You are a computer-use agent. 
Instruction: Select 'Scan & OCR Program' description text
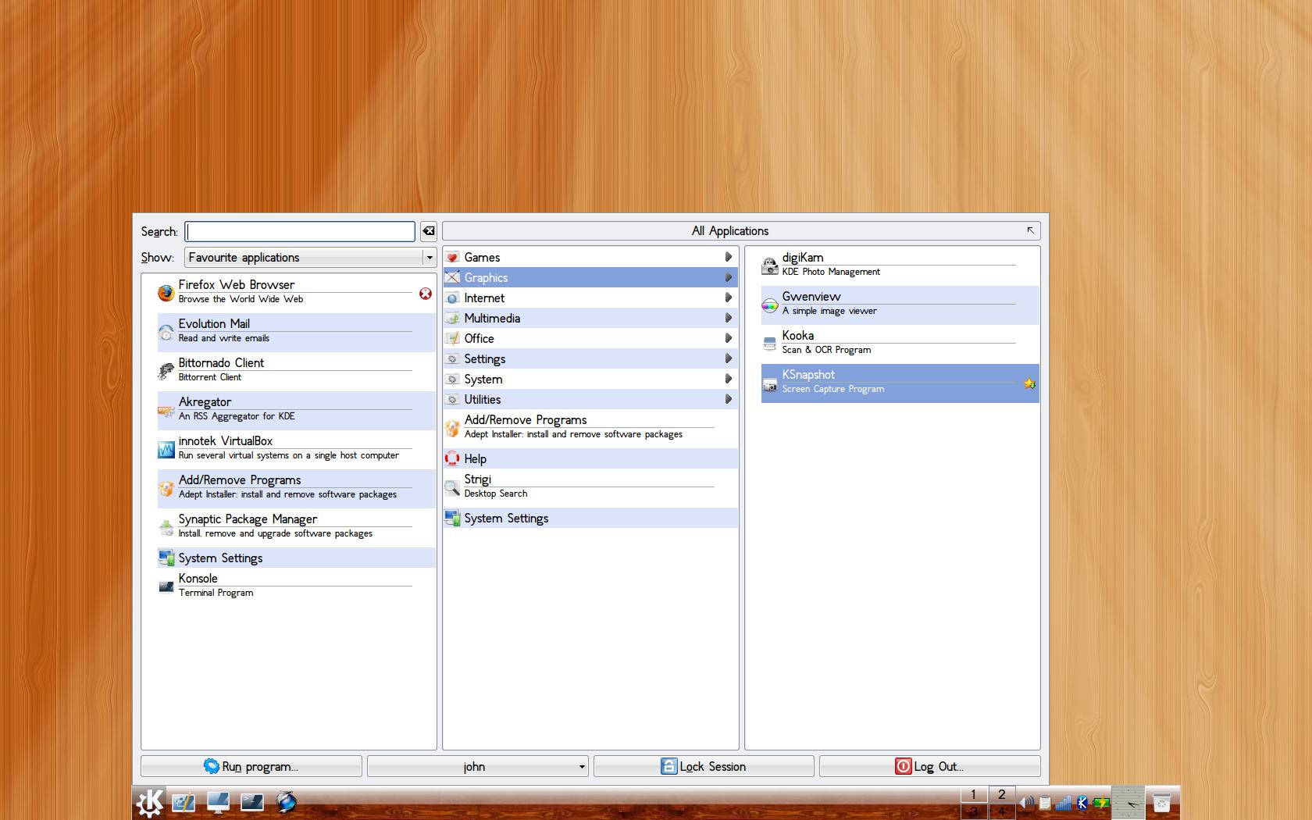pos(826,350)
